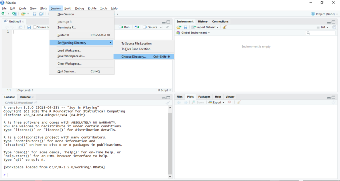The height and width of the screenshot is (181, 340).
Task: Click the Create Project icon in main toolbar
Action: (x=14, y=14)
